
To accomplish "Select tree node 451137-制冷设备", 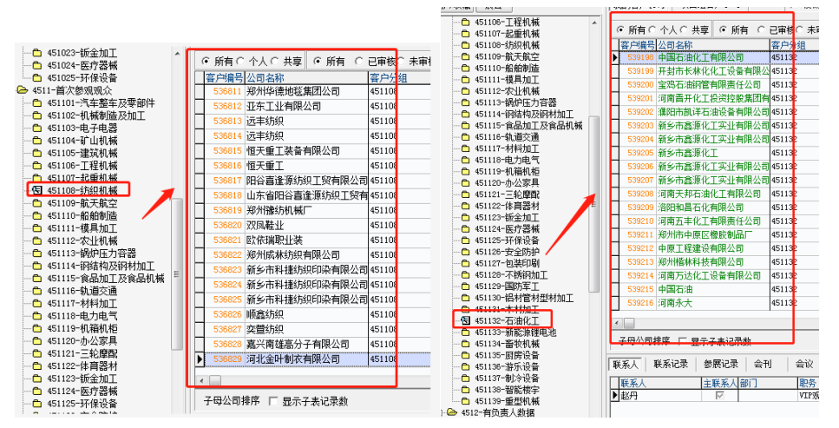I will click(x=508, y=379).
